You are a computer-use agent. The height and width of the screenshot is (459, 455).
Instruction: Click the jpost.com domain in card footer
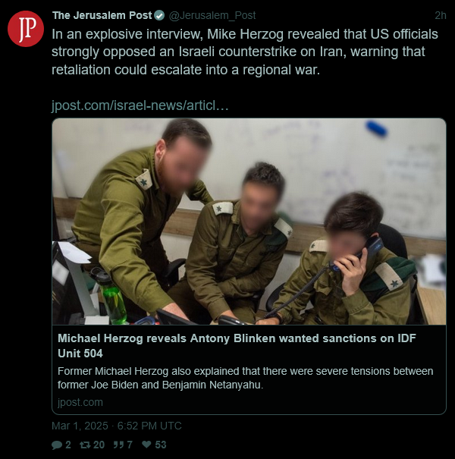point(80,402)
